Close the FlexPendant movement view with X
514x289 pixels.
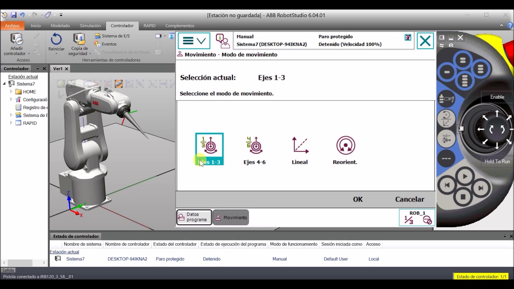tap(425, 41)
